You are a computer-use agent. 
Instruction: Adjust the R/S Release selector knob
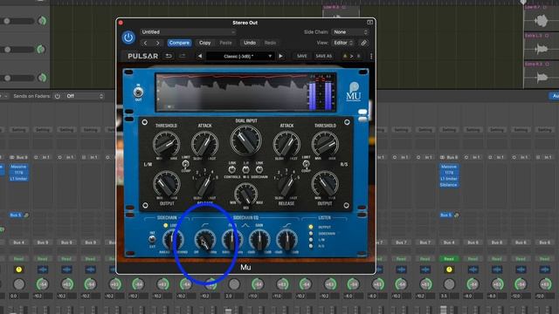tap(286, 184)
